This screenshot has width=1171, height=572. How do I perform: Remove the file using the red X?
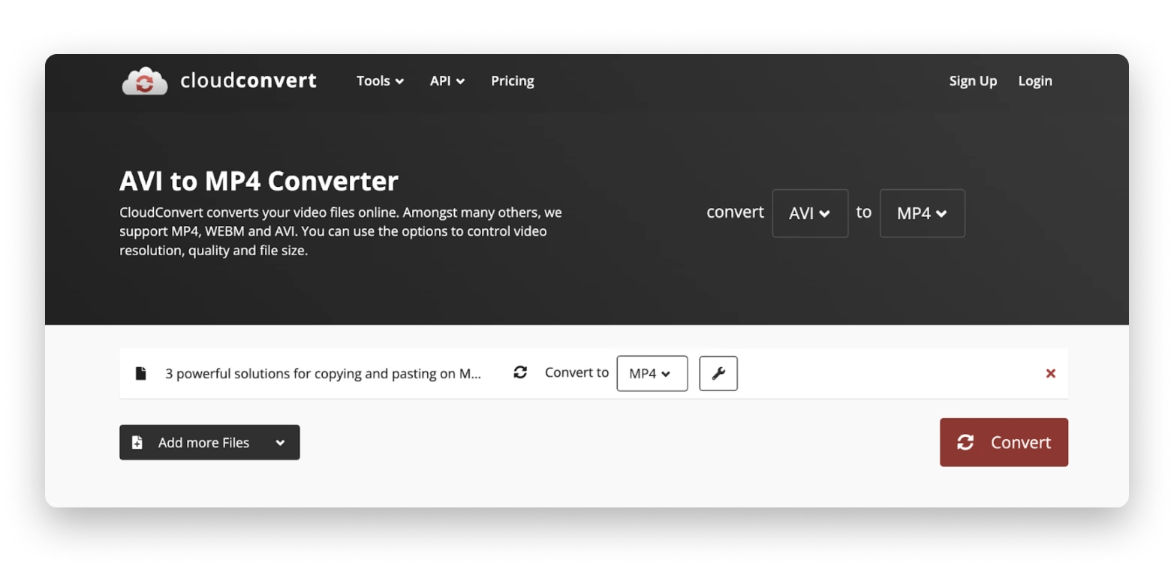(x=1050, y=373)
